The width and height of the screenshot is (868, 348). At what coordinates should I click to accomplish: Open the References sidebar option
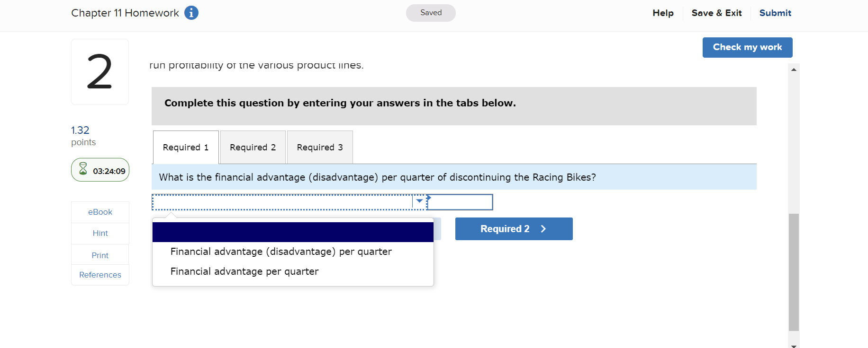(x=99, y=275)
